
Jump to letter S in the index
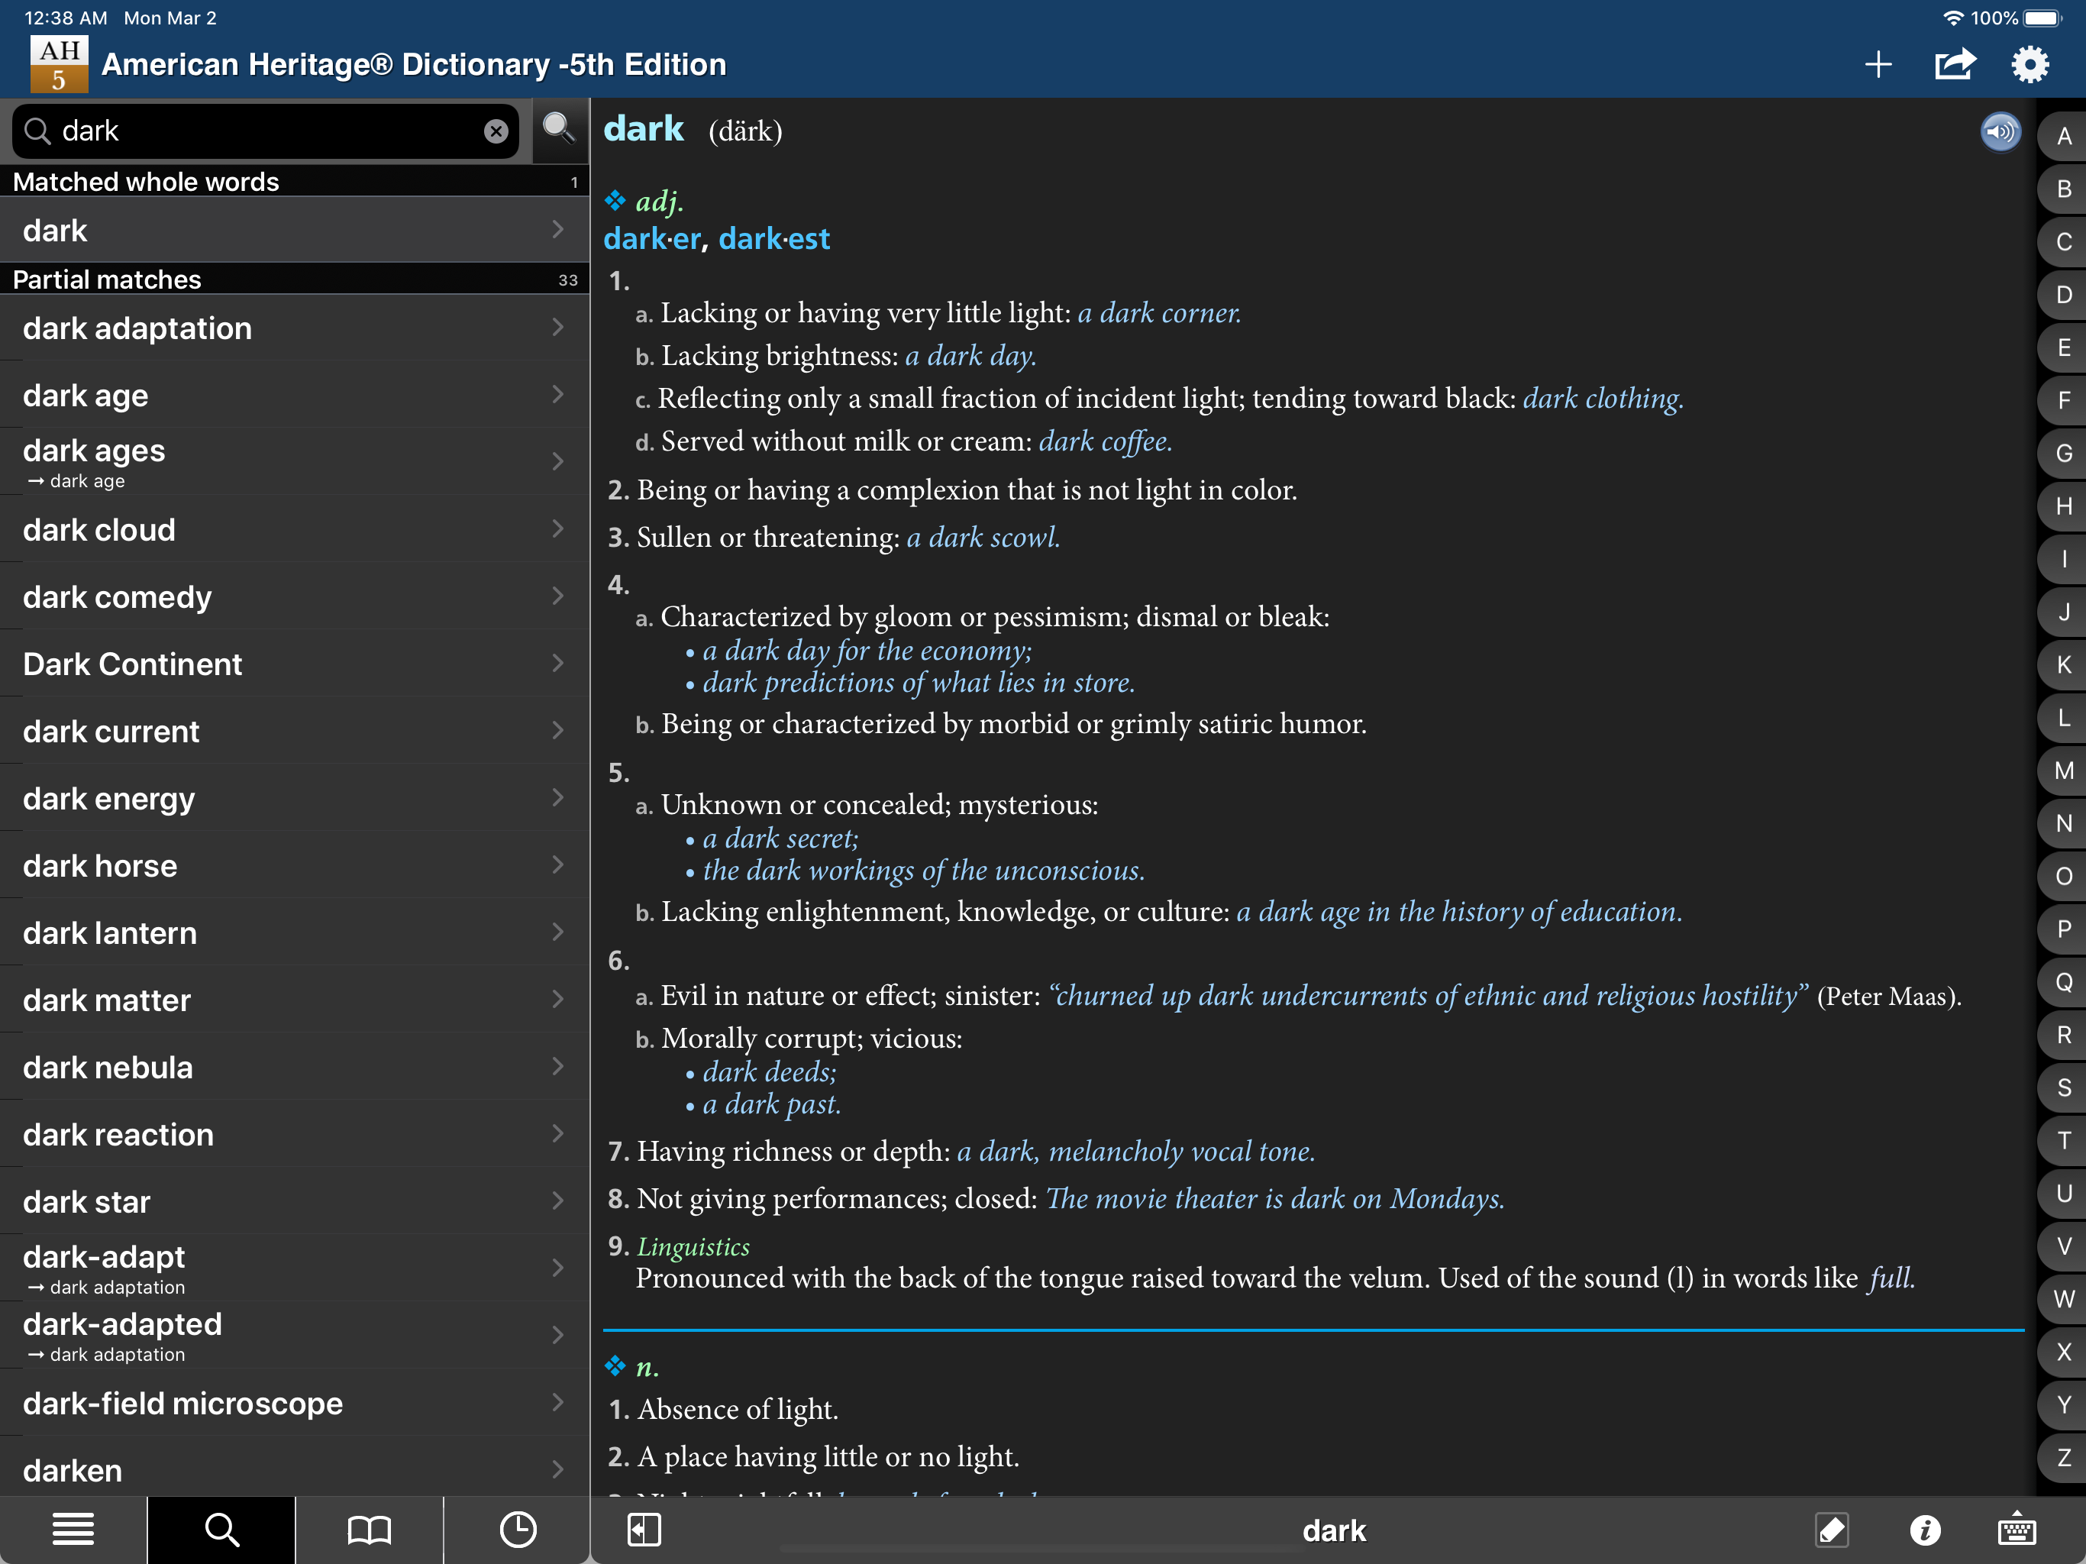(x=2063, y=1087)
